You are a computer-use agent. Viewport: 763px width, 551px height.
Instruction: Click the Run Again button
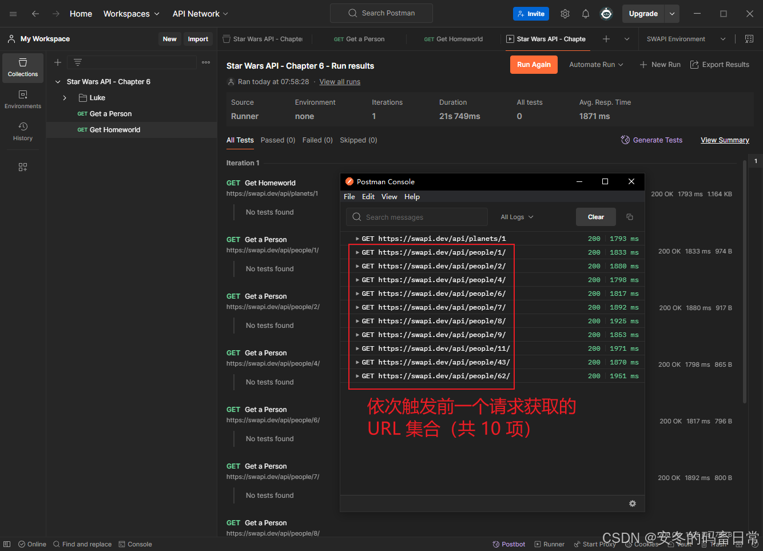pyautogui.click(x=534, y=65)
